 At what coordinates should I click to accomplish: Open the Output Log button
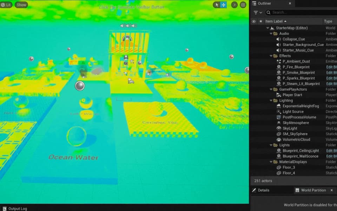[15, 209]
